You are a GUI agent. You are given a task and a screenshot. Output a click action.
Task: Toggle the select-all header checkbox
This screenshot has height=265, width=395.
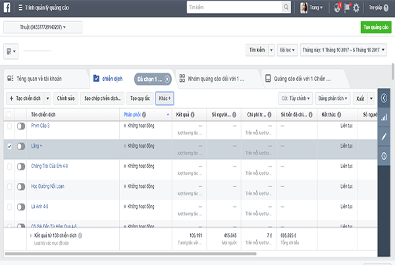click(9, 115)
